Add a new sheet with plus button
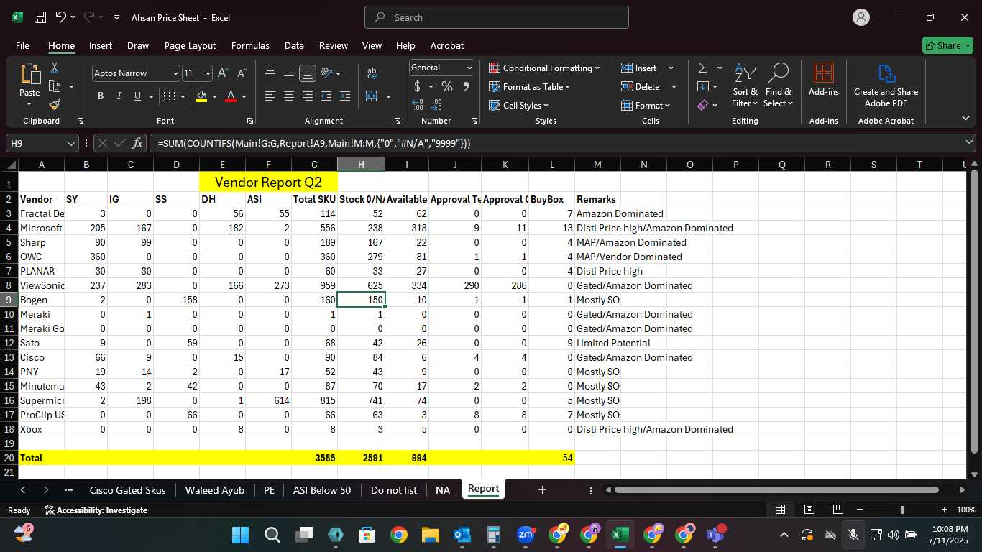Screen dimensions: 982x552 pyautogui.click(x=542, y=489)
